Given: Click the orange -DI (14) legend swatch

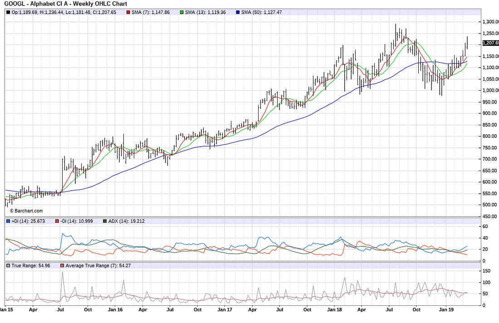Looking at the screenshot, I should coord(57,221).
